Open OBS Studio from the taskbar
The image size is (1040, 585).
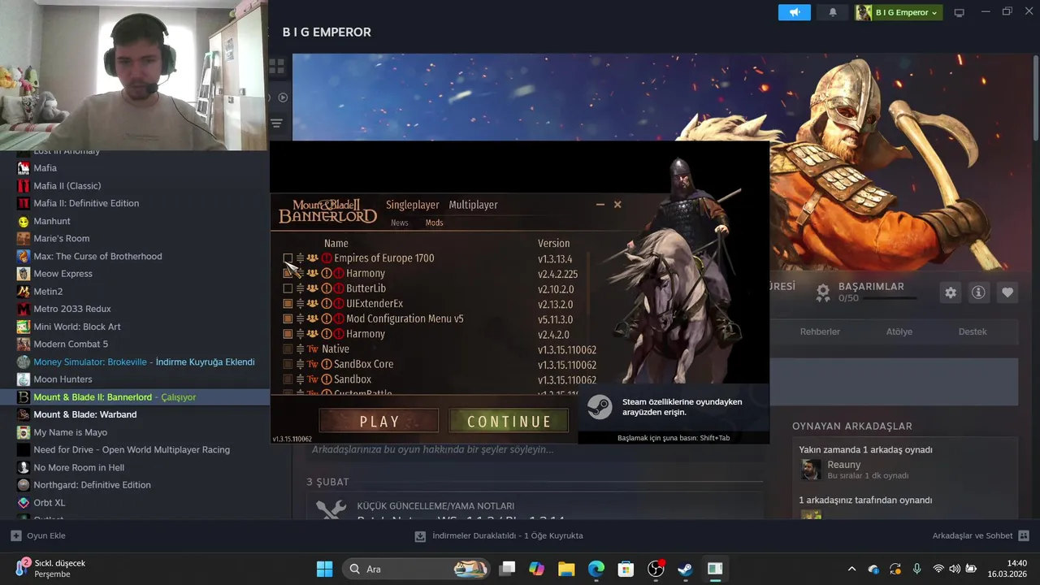click(x=656, y=569)
